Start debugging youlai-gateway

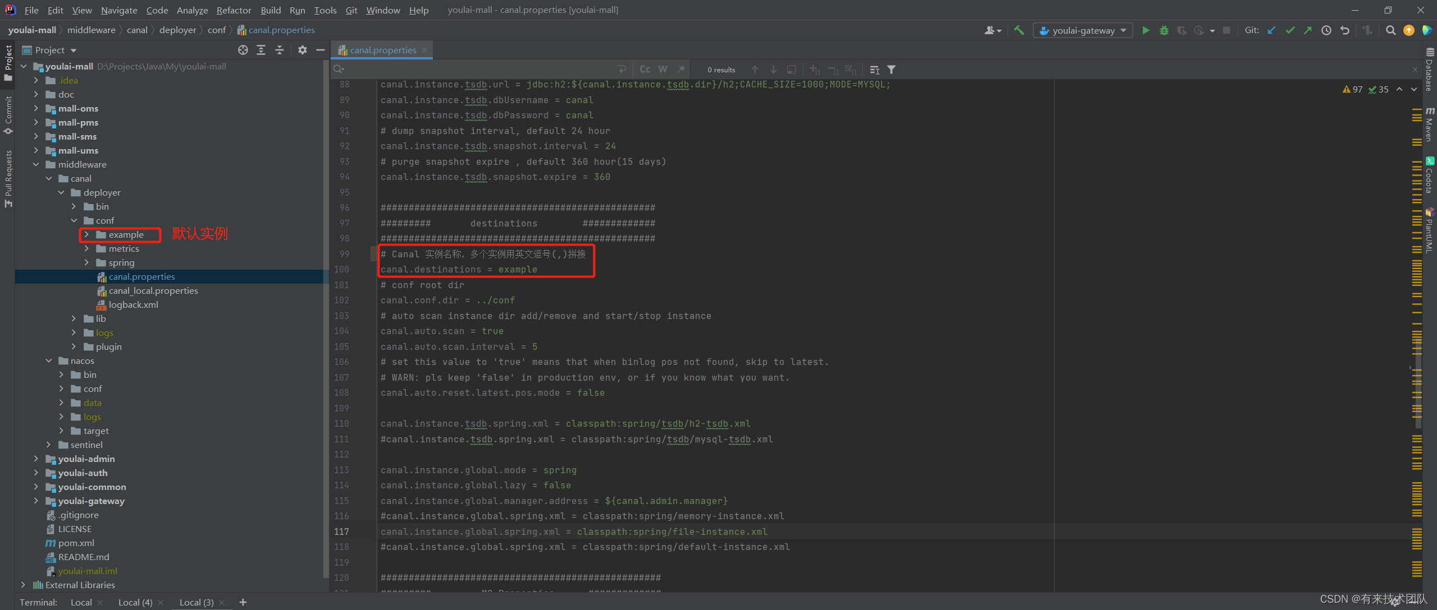(x=1164, y=30)
